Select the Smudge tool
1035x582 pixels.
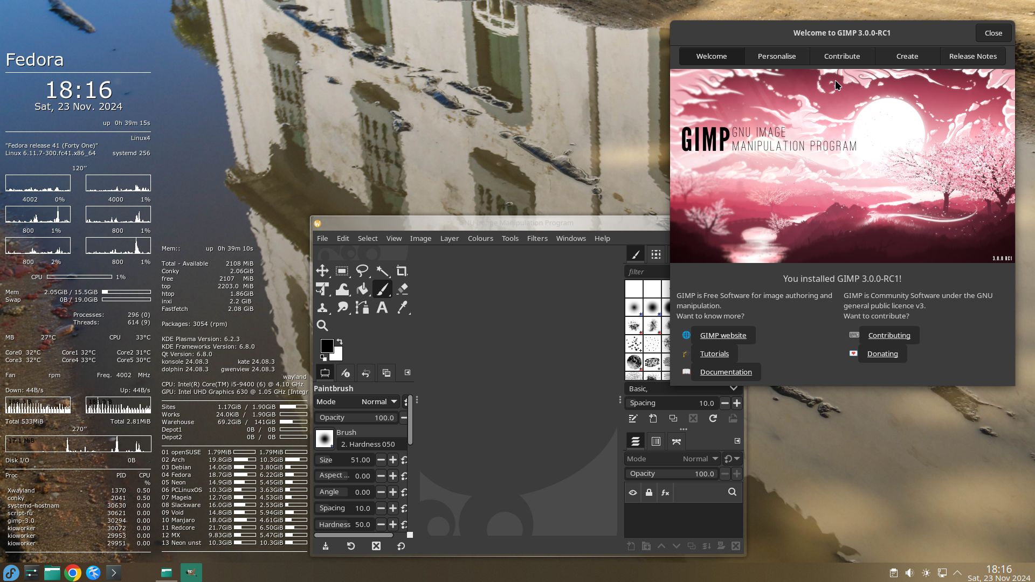click(342, 308)
